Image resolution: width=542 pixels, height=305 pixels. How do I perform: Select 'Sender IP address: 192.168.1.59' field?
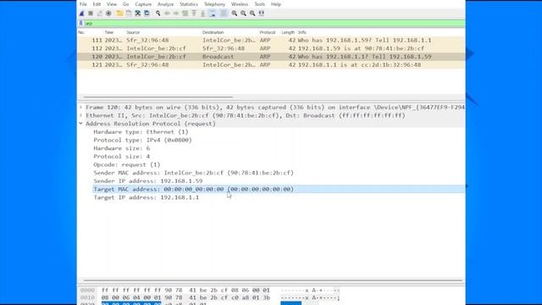coord(148,181)
